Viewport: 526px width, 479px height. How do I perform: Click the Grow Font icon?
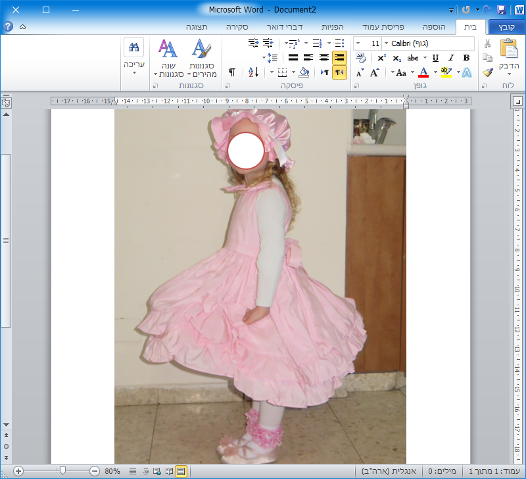pos(374,72)
